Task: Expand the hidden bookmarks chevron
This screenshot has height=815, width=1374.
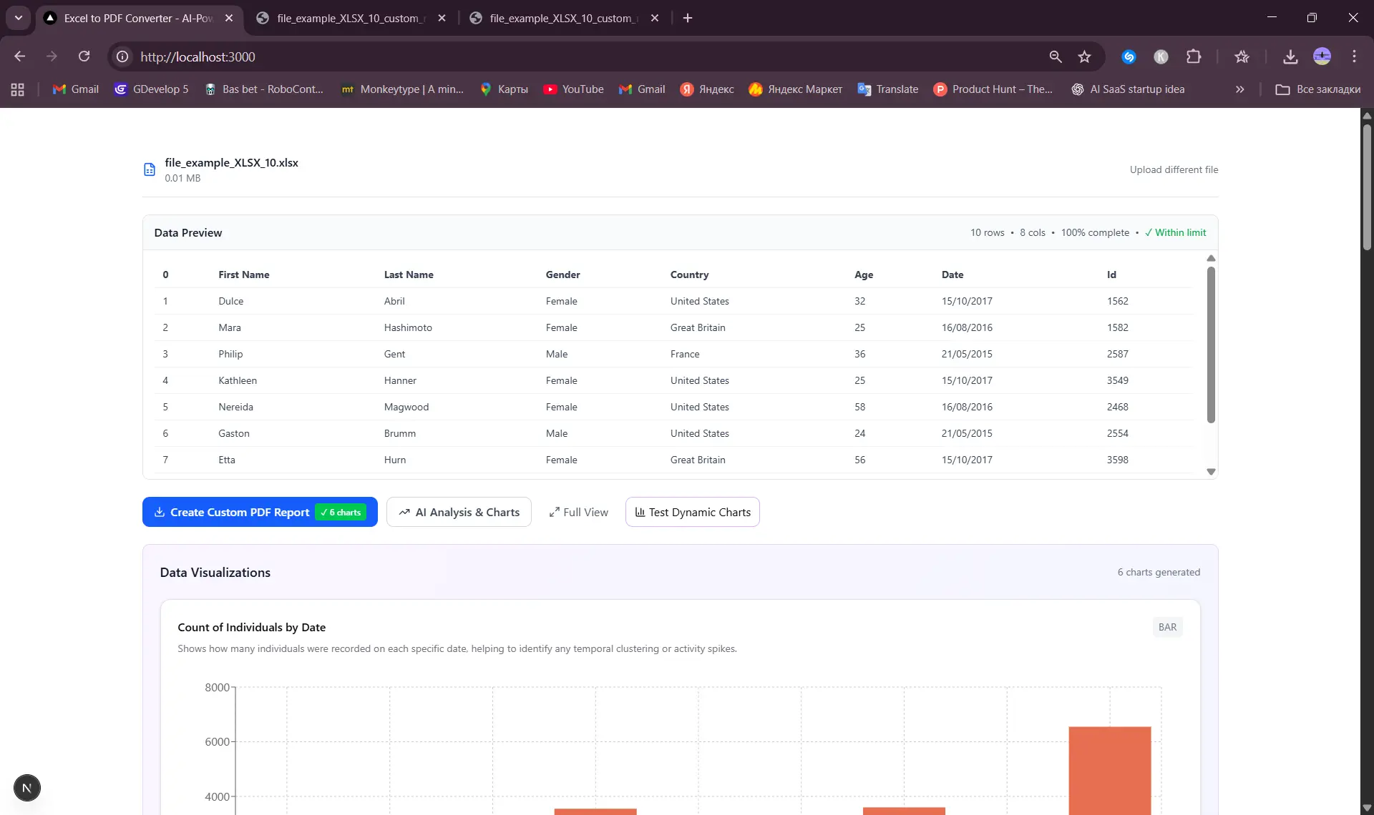Action: (x=1239, y=89)
